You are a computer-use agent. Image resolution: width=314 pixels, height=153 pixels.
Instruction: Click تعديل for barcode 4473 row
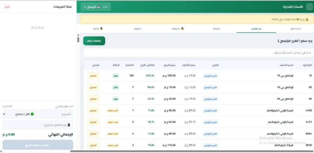pyautogui.click(x=94, y=122)
